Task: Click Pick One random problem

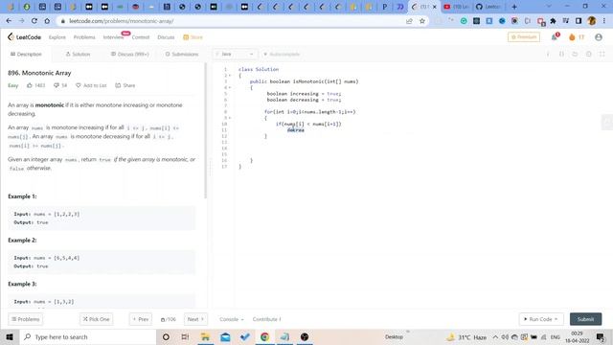Action: click(96, 319)
